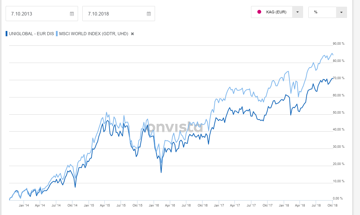Remove the MSCI World Index comparison
This screenshot has height=215, width=360.
tap(133, 34)
